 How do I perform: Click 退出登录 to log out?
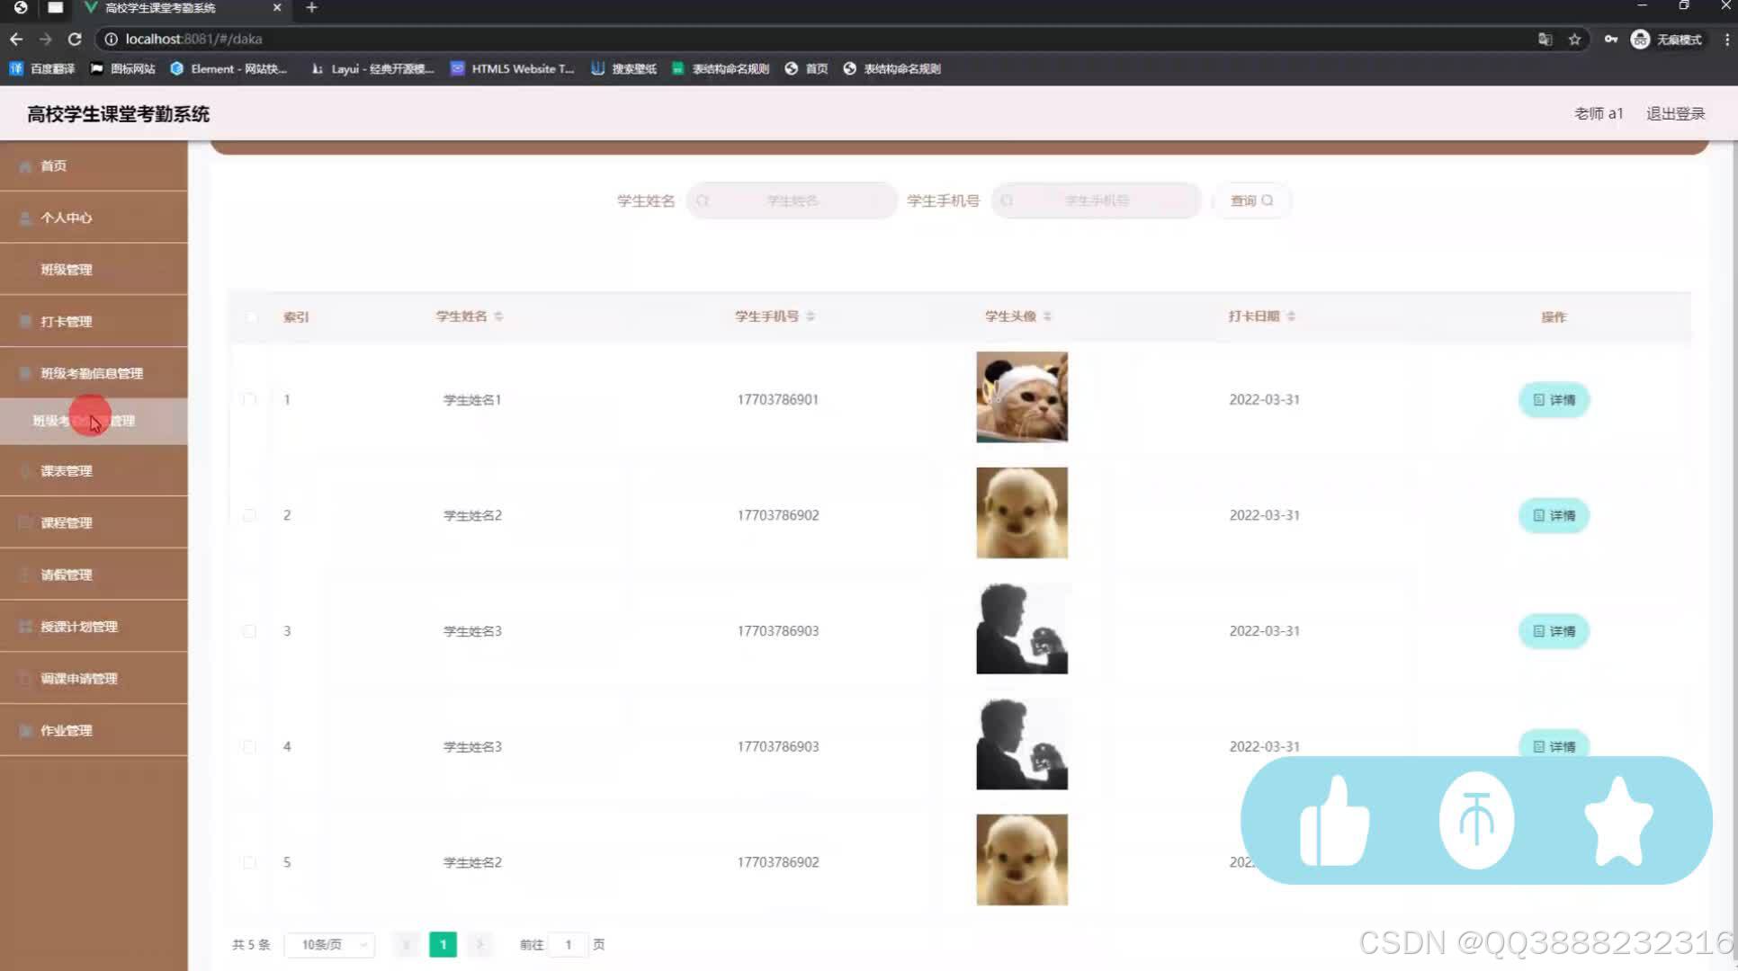[1674, 113]
